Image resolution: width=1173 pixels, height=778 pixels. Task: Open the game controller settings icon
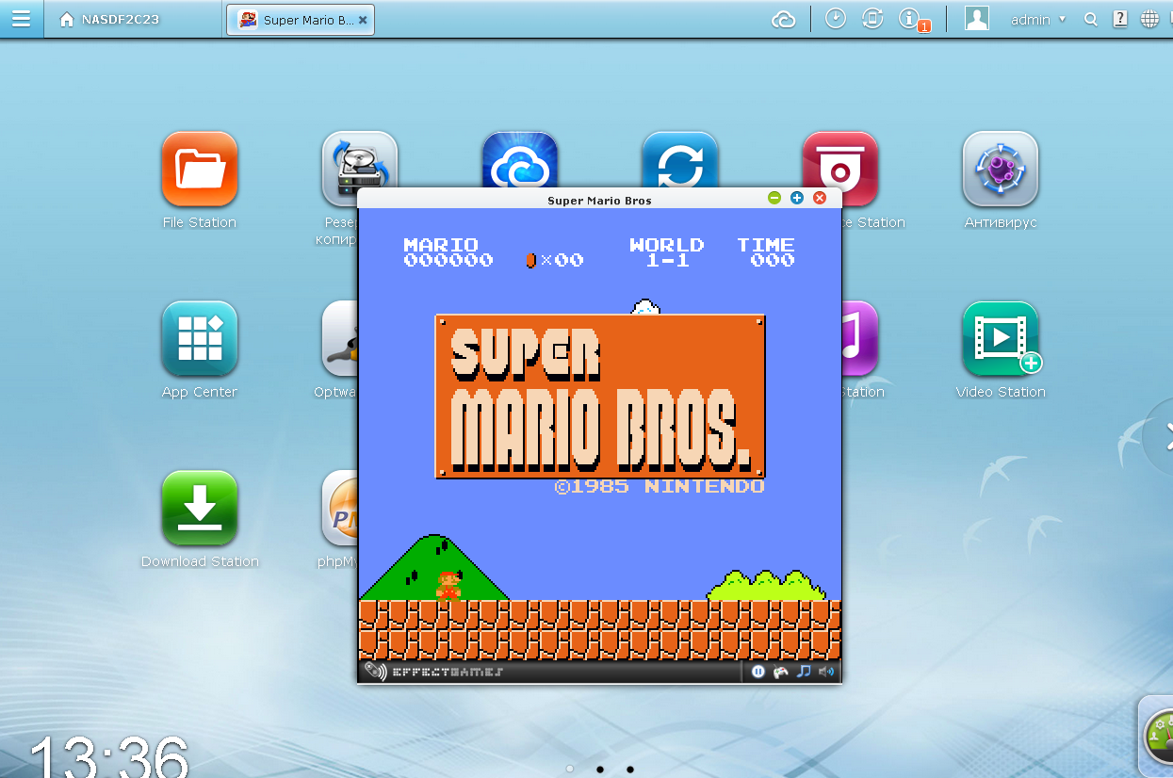pos(781,672)
